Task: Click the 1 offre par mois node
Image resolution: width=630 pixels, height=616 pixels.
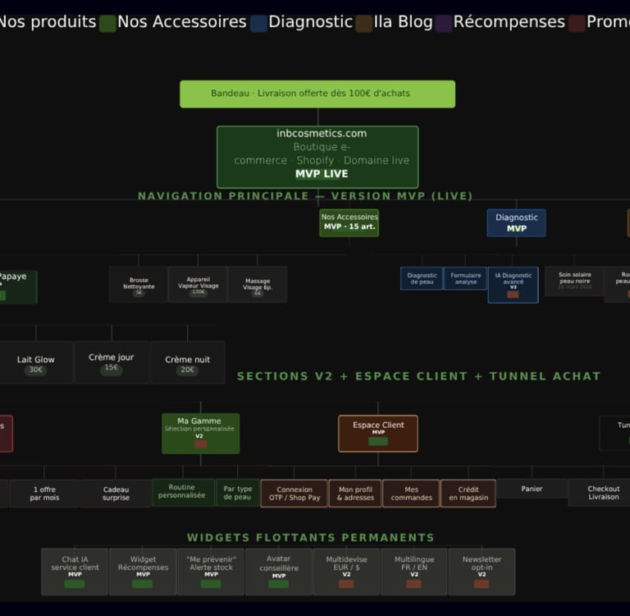Action: 44,494
